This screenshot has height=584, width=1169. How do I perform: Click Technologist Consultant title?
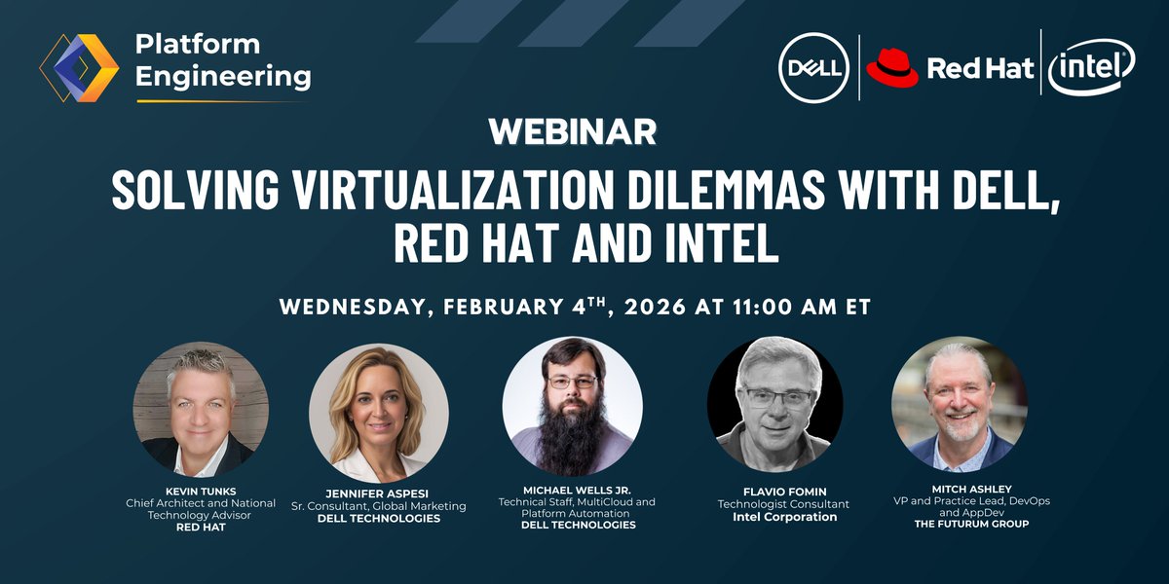(x=784, y=504)
